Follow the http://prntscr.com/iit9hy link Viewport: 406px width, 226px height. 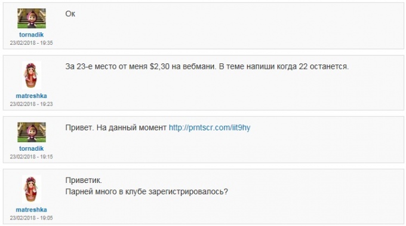coord(210,128)
